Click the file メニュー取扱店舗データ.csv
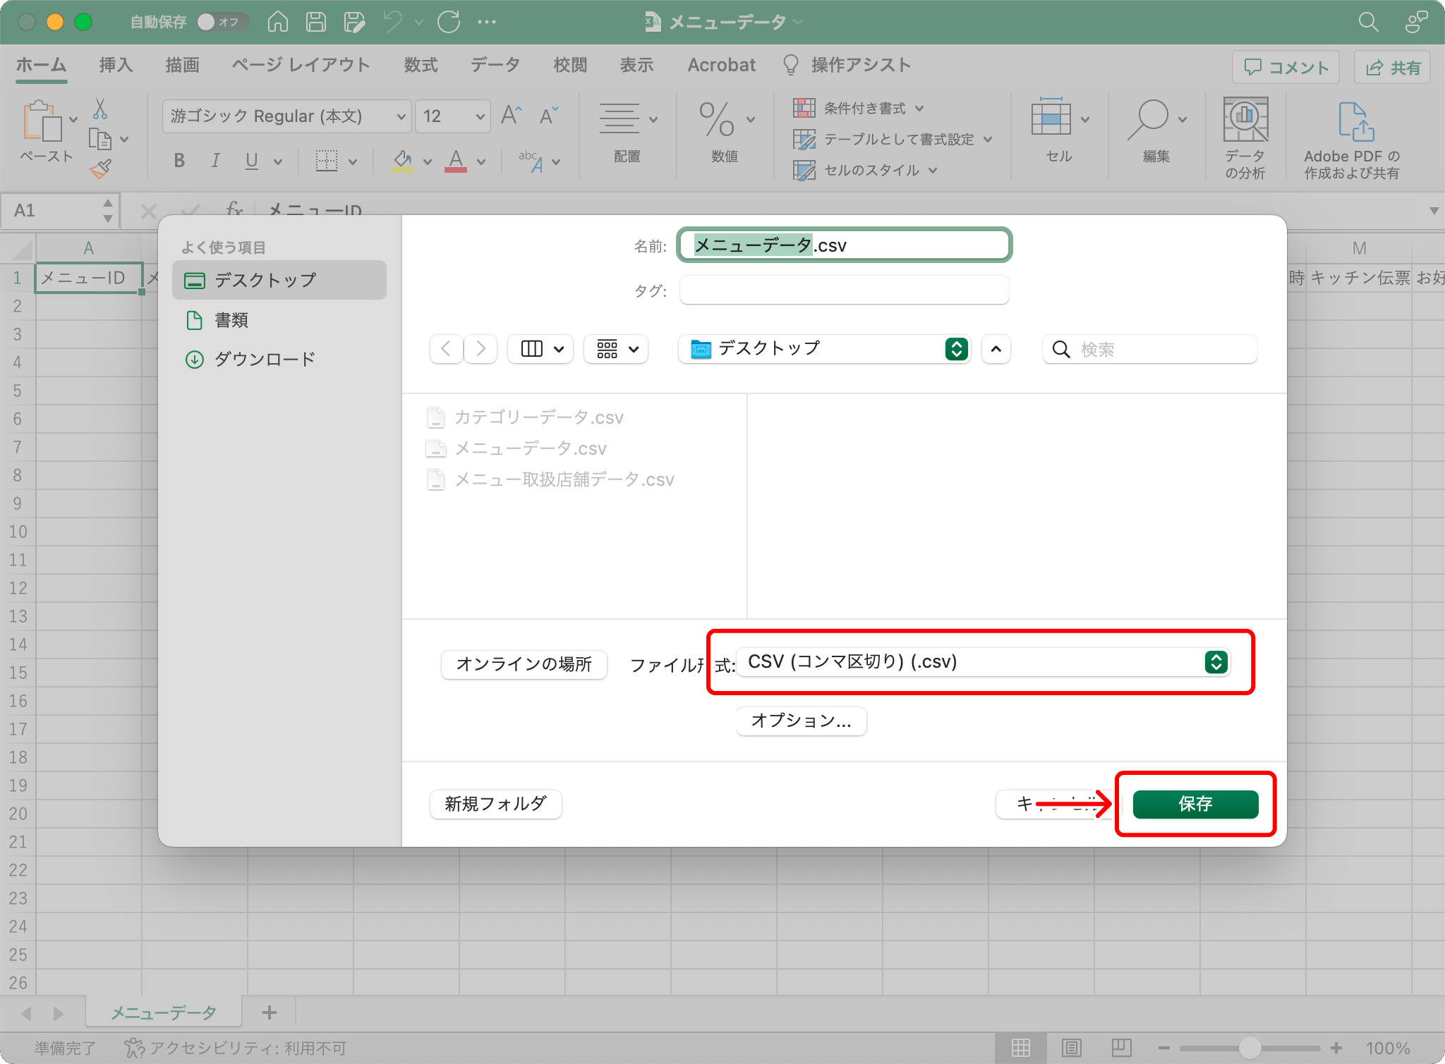This screenshot has height=1064, width=1445. 551,479
